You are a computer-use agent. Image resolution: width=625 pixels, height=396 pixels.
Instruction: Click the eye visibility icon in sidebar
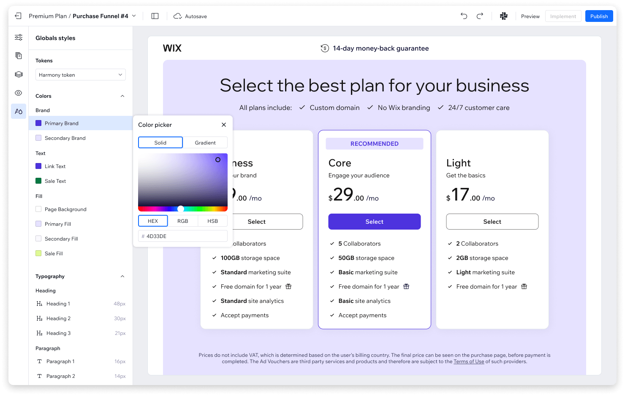(19, 93)
